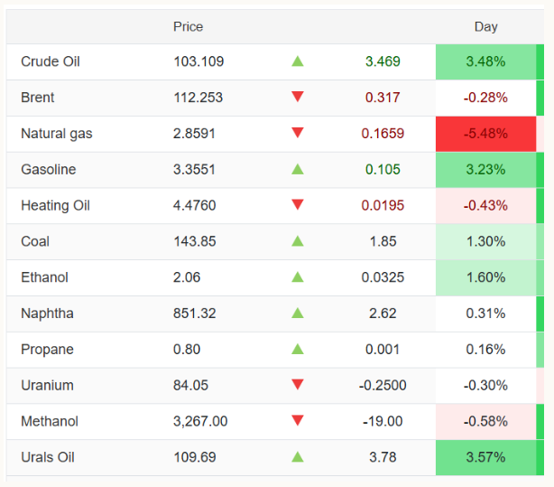
Task: Click the green up arrow for Urals Oil
Action: click(298, 457)
